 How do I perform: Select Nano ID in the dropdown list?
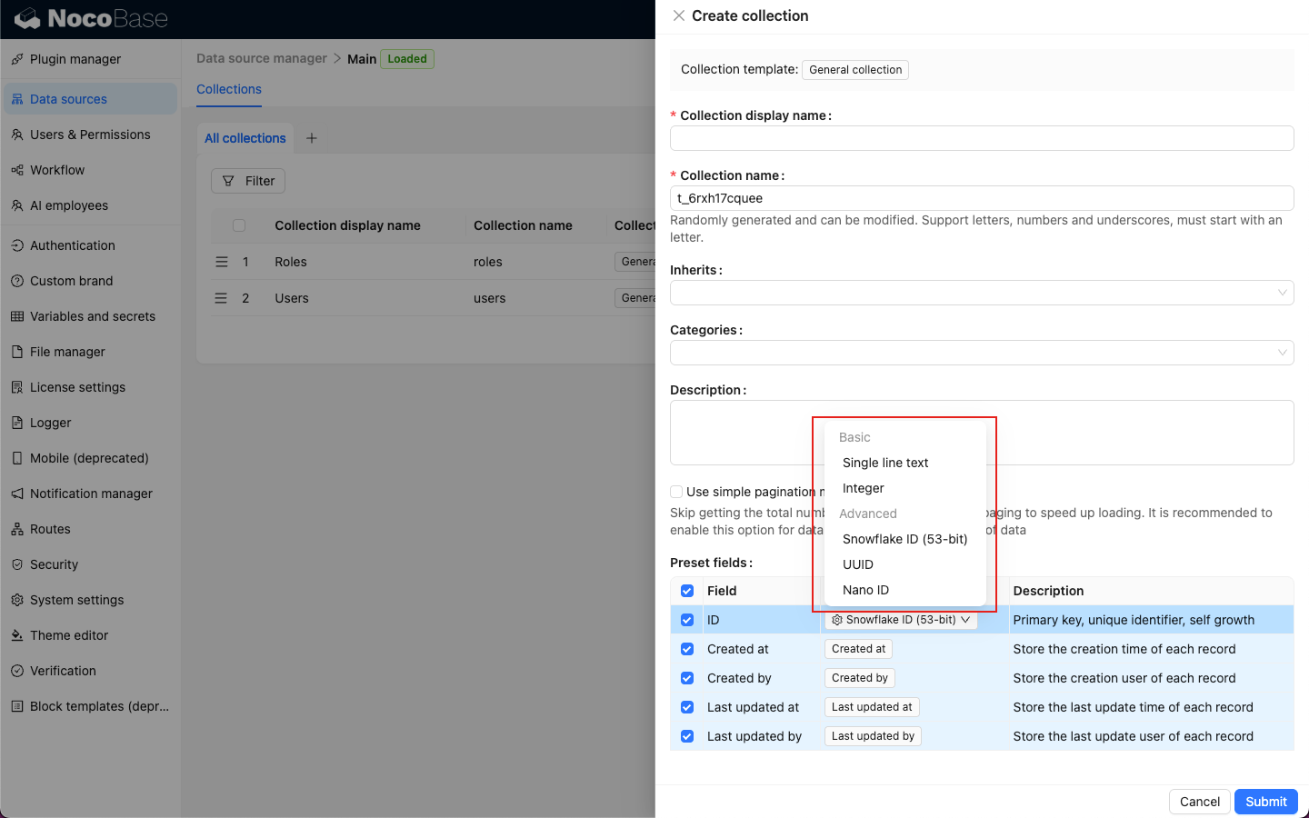tap(865, 590)
